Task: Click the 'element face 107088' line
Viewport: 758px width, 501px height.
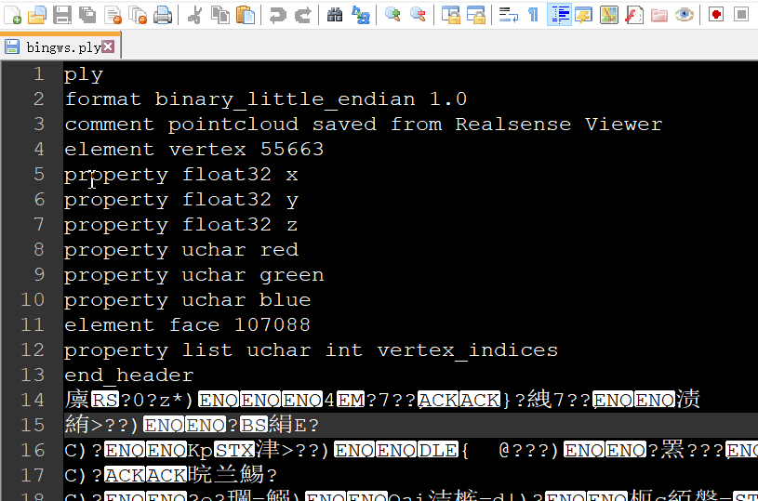Action: click(188, 325)
